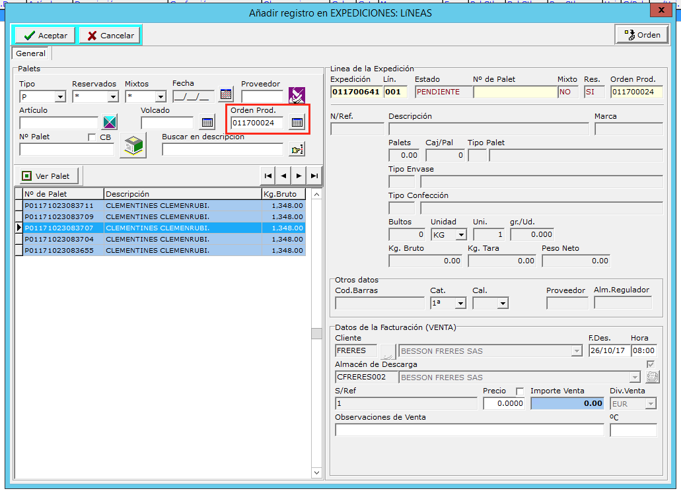
Task: Toggle the checkbox above Almacén de Descarga icon
Action: [x=651, y=364]
